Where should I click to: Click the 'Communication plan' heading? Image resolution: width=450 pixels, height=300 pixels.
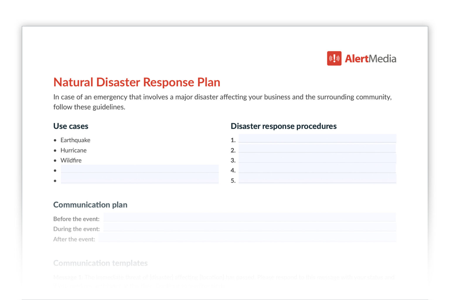coord(90,205)
